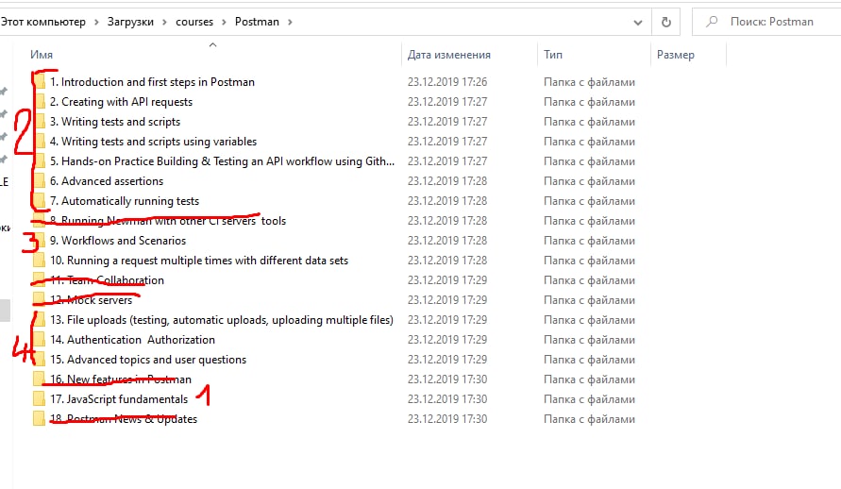This screenshot has width=841, height=489.
Task: Select folder 17. JavaScript fundamentals
Action: coord(119,399)
